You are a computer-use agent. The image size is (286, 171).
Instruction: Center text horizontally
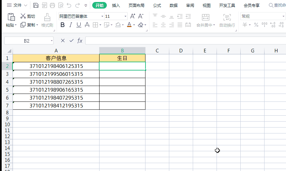[x=163, y=25]
